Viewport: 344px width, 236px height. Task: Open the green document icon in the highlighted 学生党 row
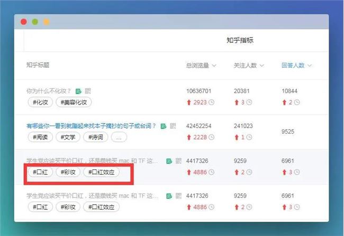[169, 161]
